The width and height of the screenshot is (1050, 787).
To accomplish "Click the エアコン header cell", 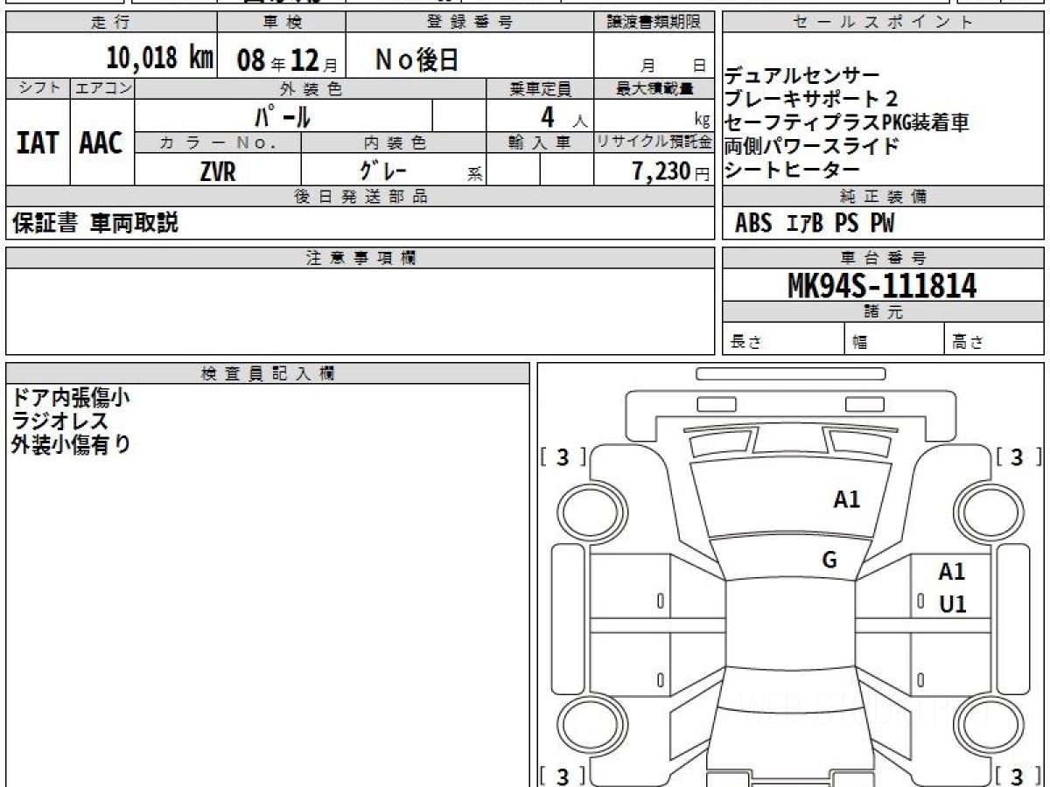I will click(x=102, y=88).
